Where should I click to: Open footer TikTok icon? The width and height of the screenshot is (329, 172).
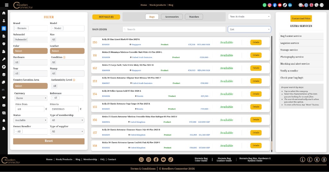point(171,160)
